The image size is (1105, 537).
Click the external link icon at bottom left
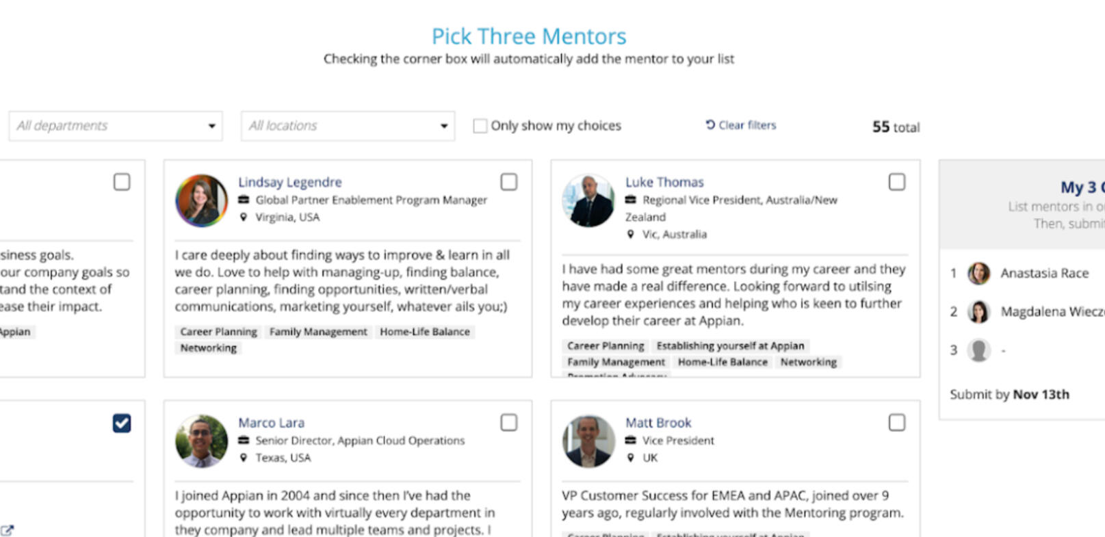[8, 529]
